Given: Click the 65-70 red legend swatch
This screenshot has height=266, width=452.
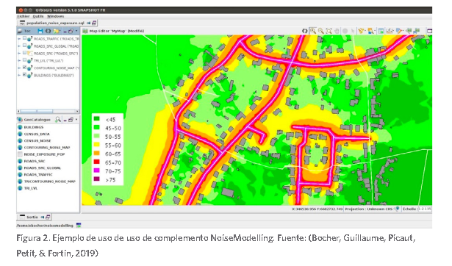Looking at the screenshot, I should [96, 162].
